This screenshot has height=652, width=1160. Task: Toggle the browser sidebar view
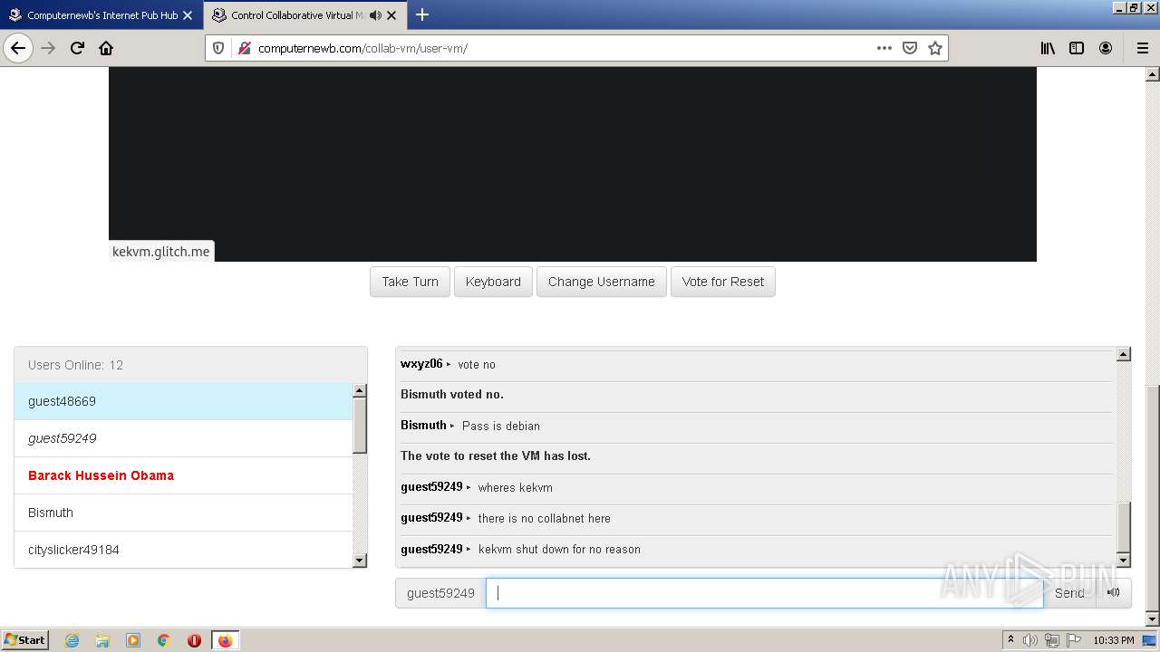click(x=1077, y=48)
